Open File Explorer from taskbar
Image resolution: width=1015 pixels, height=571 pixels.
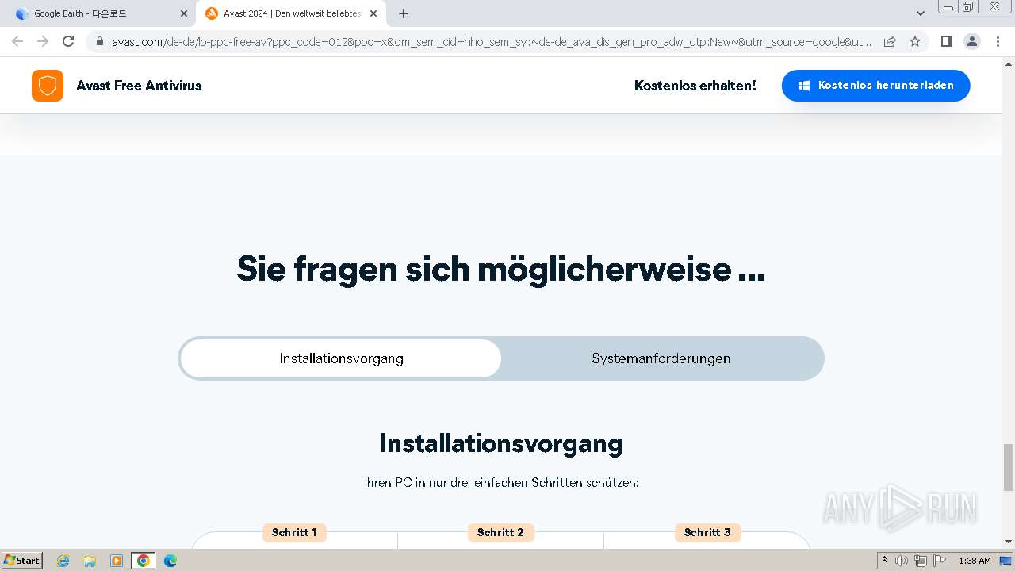90,561
